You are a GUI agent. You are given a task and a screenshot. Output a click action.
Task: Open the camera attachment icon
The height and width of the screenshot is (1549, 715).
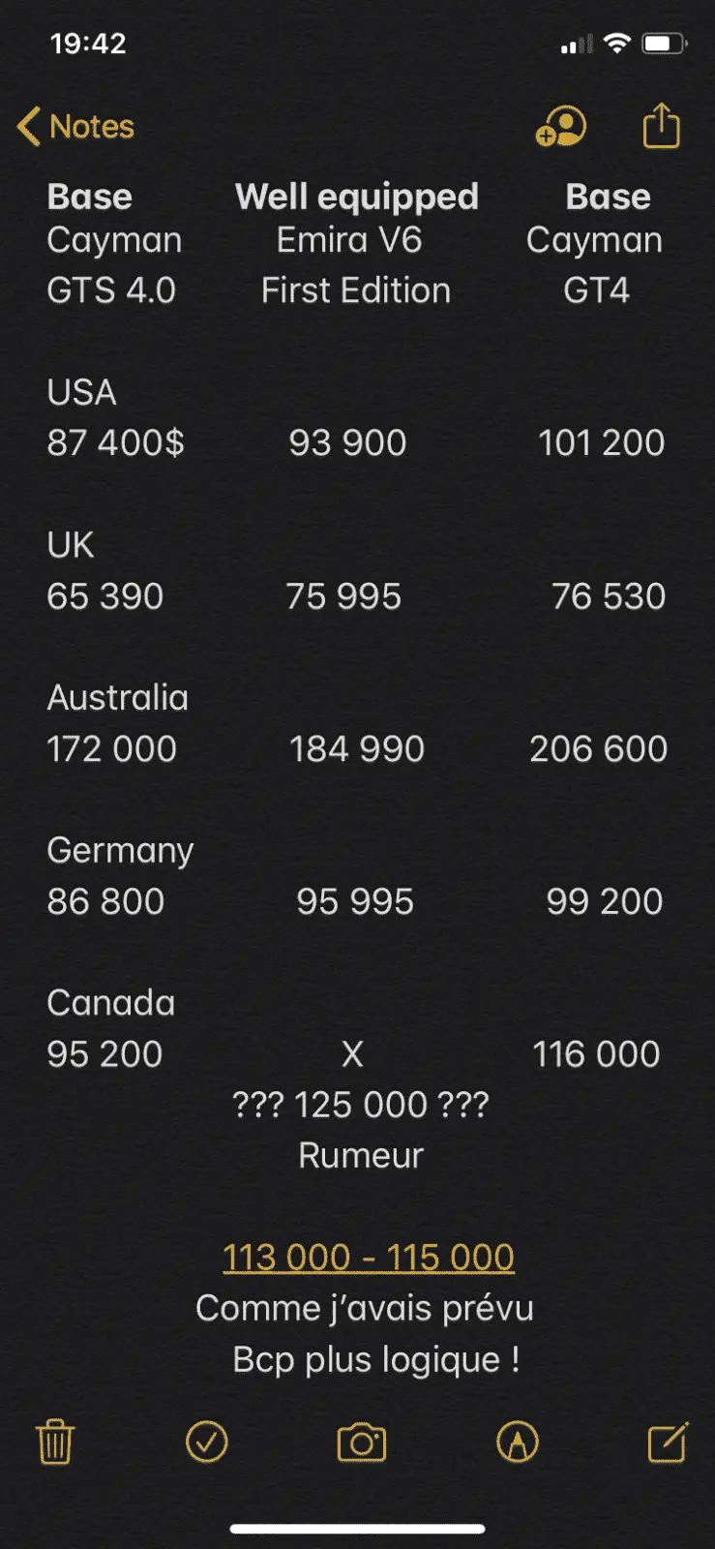click(362, 1443)
